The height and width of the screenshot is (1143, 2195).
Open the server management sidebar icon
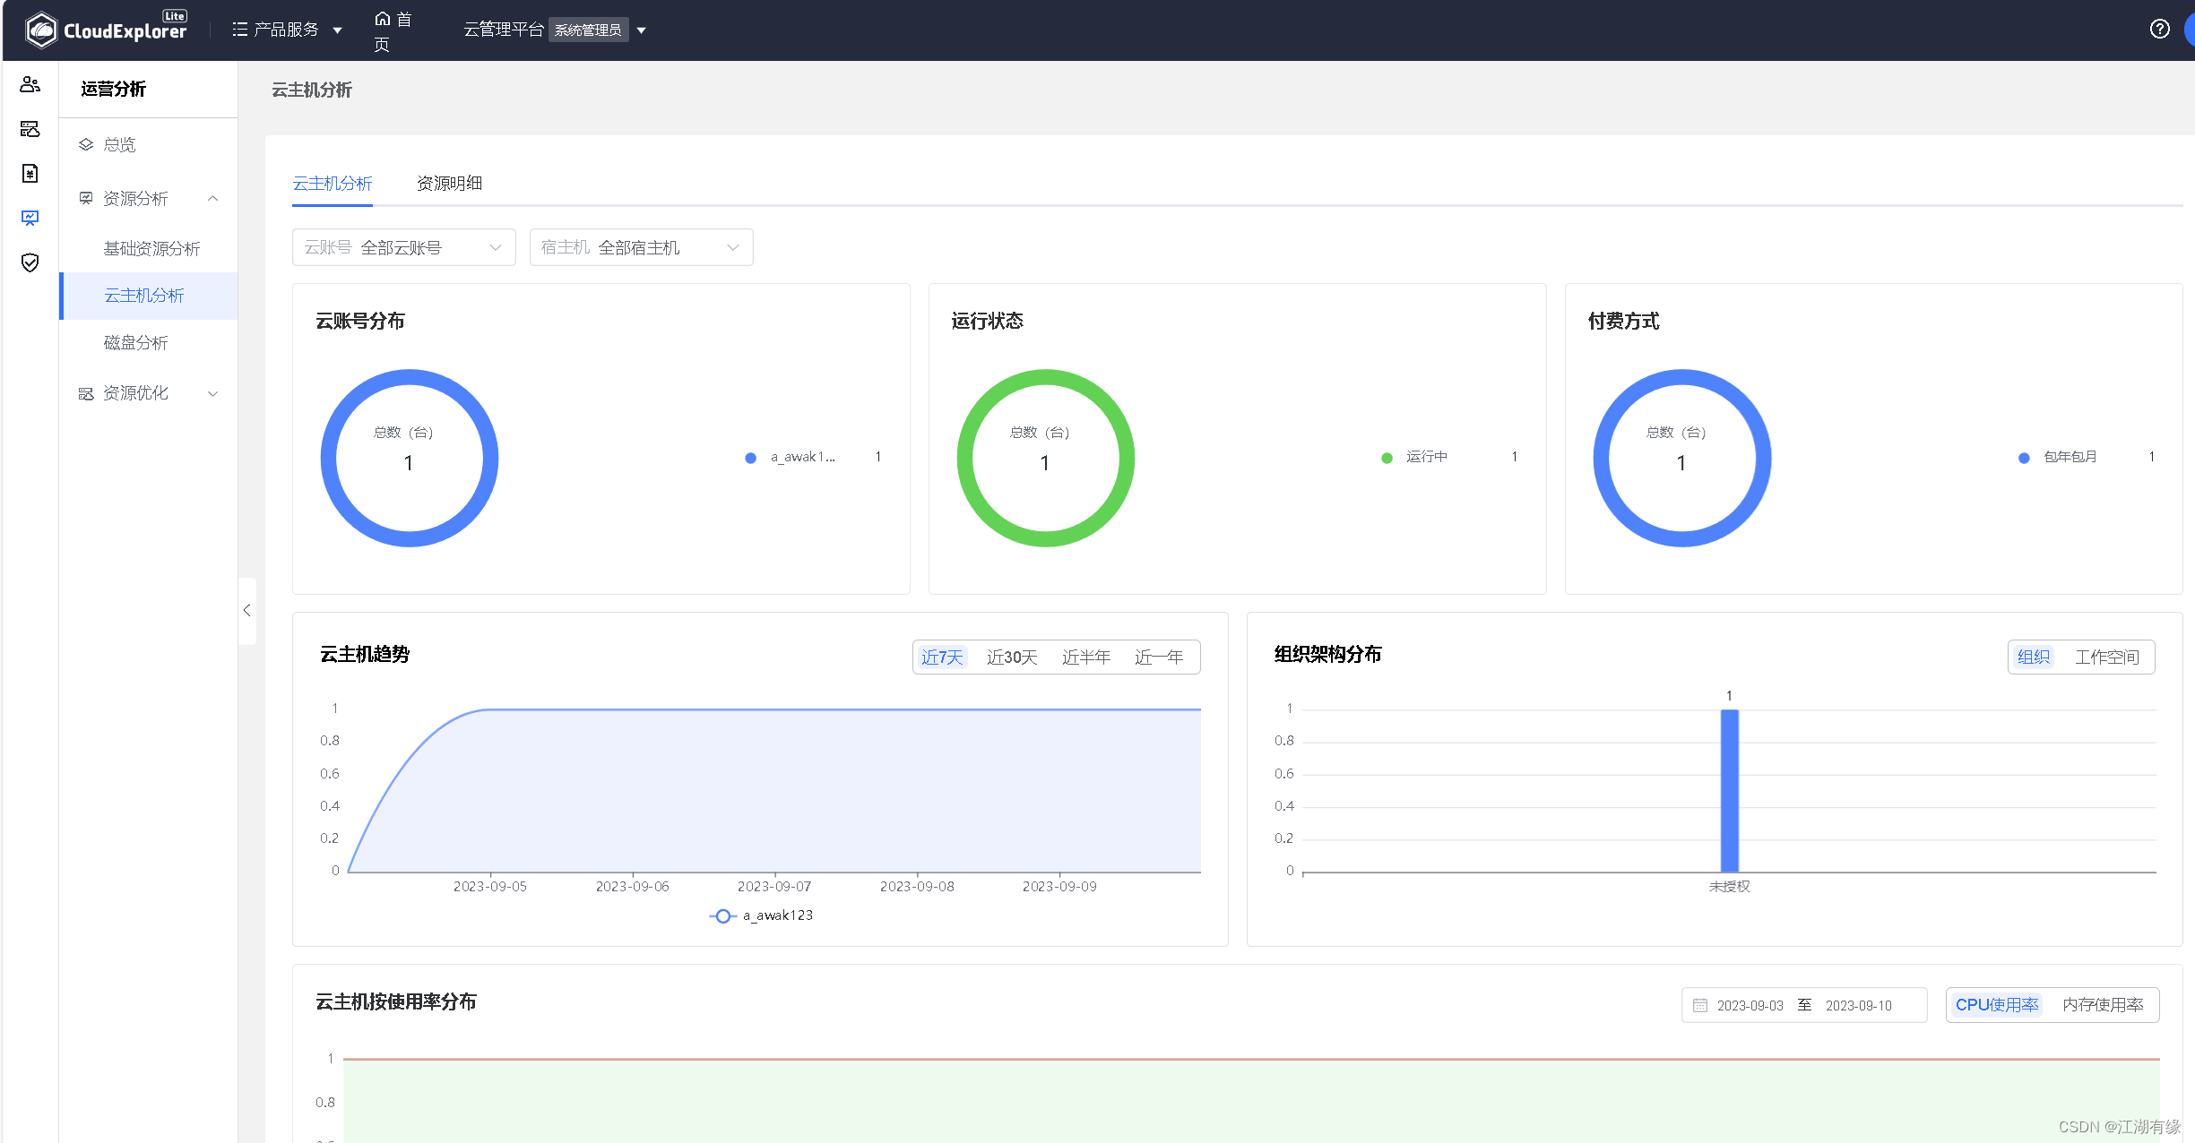coord(30,129)
